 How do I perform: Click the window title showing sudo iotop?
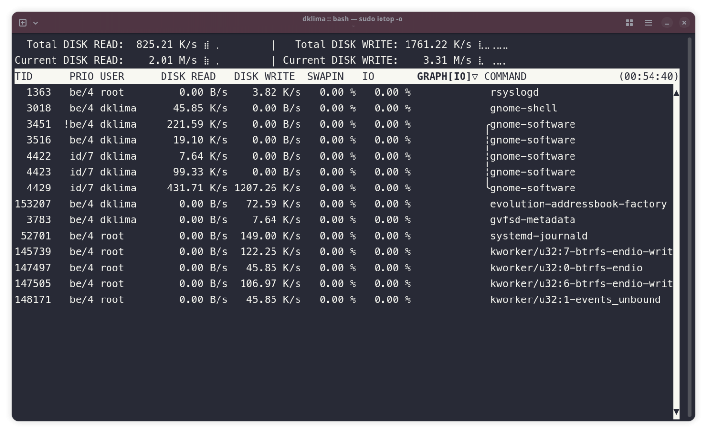point(353,19)
